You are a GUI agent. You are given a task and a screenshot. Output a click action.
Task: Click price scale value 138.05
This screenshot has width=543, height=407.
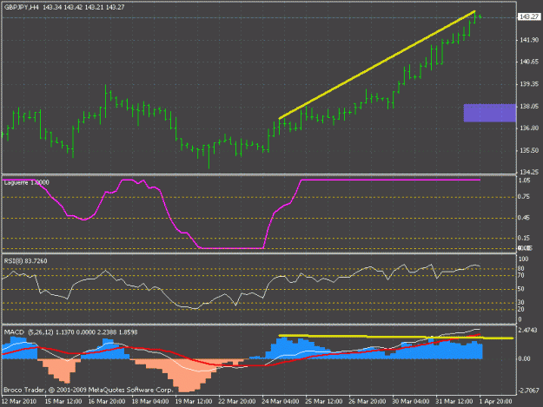[529, 107]
